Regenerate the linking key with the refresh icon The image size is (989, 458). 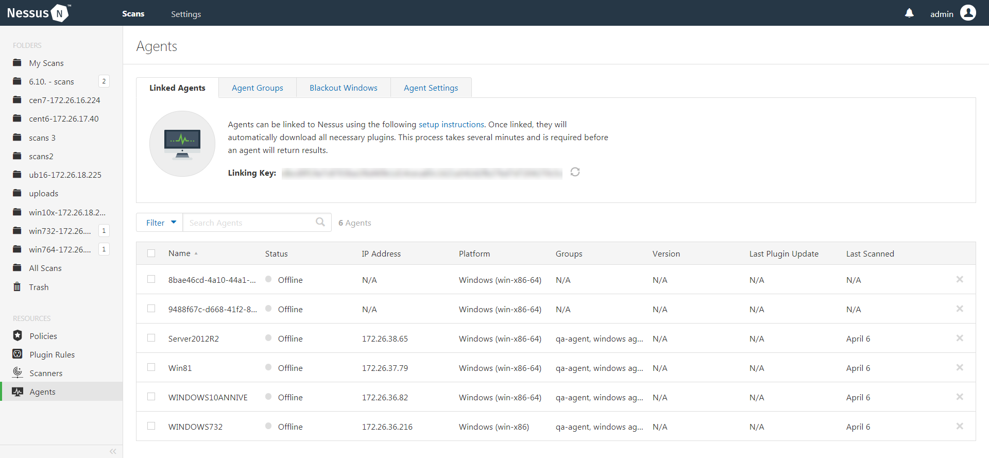pyautogui.click(x=575, y=172)
